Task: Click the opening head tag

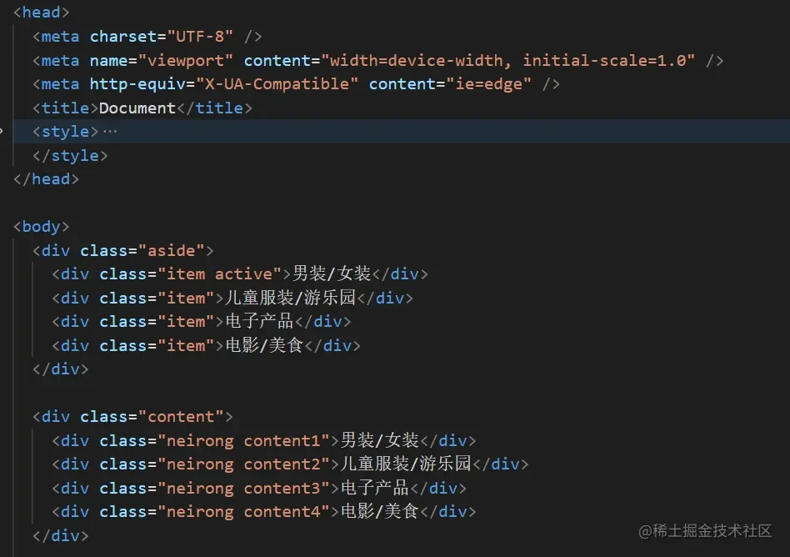Action: click(x=42, y=12)
